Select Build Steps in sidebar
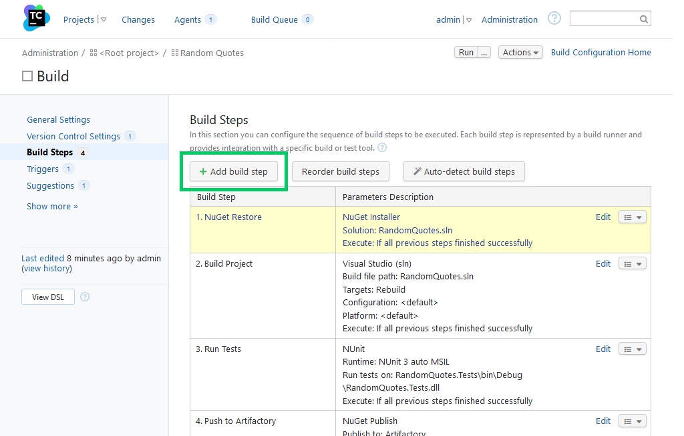This screenshot has width=684, height=436. point(49,152)
